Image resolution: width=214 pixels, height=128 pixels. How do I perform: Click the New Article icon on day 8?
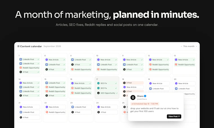click(47, 60)
